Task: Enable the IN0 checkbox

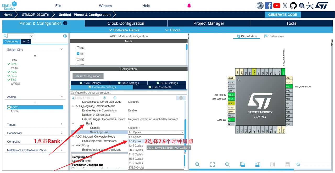Action: coord(78,48)
